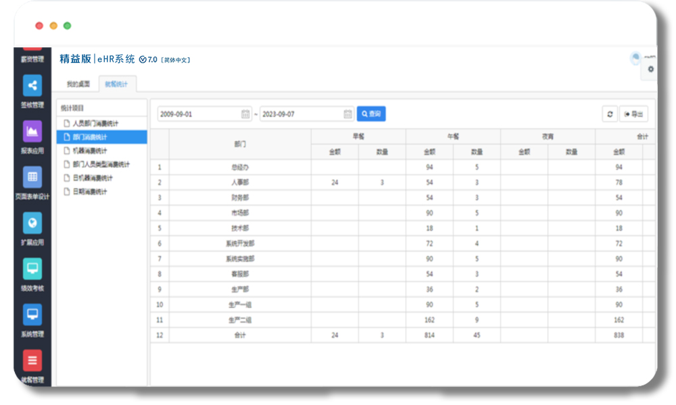
Task: Click the green maximize window dot
Action: (x=67, y=26)
